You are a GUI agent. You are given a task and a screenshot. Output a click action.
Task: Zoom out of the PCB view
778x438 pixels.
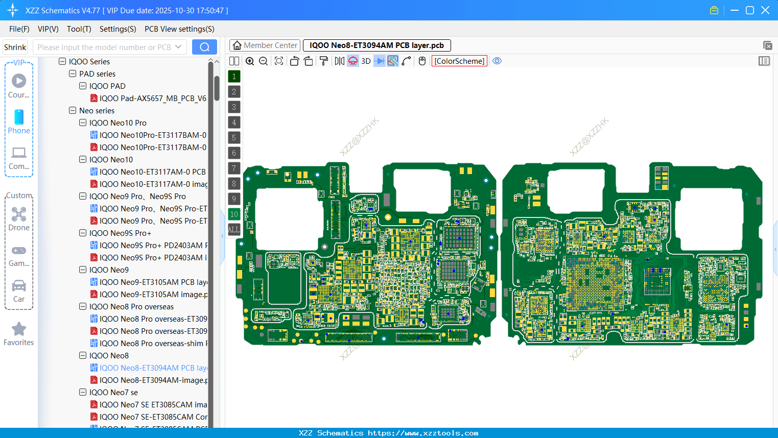[263, 61]
